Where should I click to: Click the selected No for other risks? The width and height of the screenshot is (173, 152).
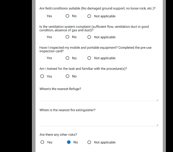click(x=69, y=142)
